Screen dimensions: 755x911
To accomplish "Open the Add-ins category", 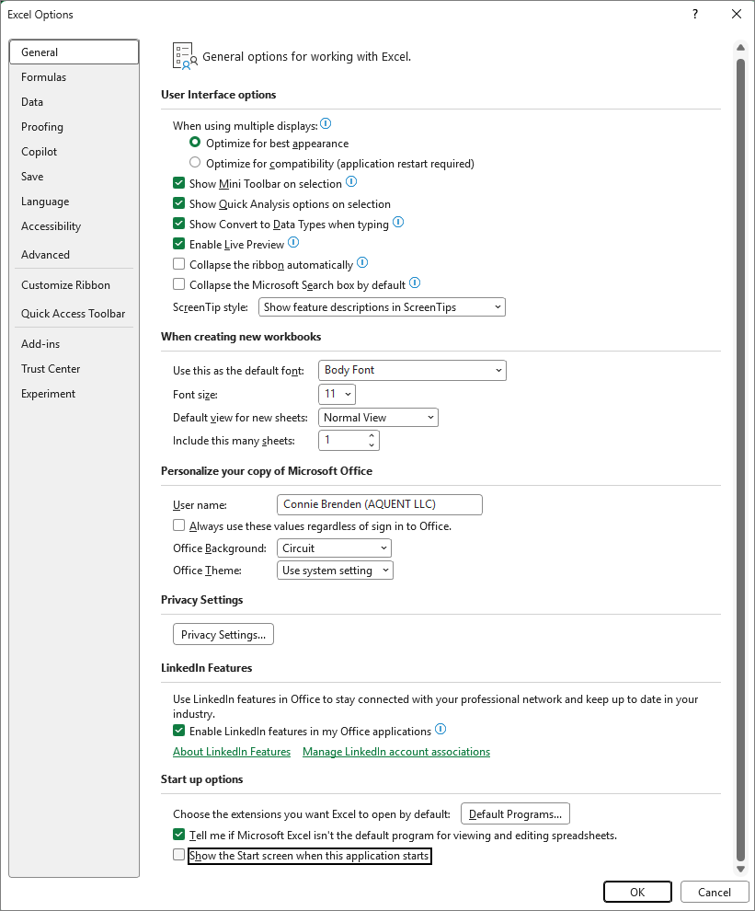I will click(x=74, y=344).
